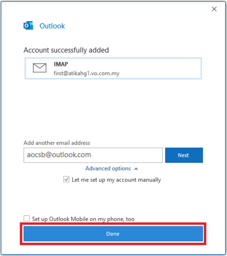This screenshot has width=227, height=256.
Task: Click the Advanced options link
Action: tap(108, 168)
